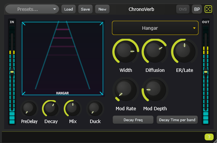217x143 pixels.
Task: Open Decay Time per band panel
Action: 177,120
